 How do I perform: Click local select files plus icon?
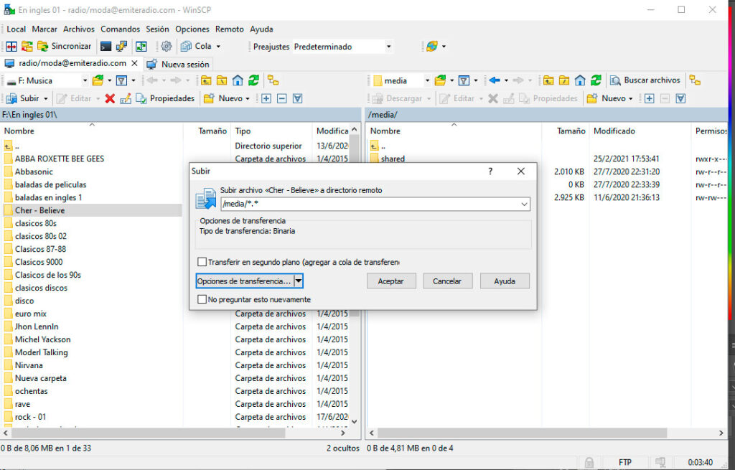coord(266,98)
